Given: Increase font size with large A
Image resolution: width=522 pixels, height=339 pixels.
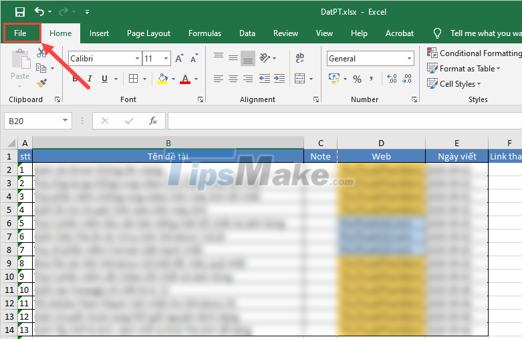Looking at the screenshot, I should pyautogui.click(x=179, y=59).
